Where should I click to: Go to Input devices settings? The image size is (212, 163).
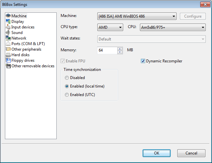[23, 27]
